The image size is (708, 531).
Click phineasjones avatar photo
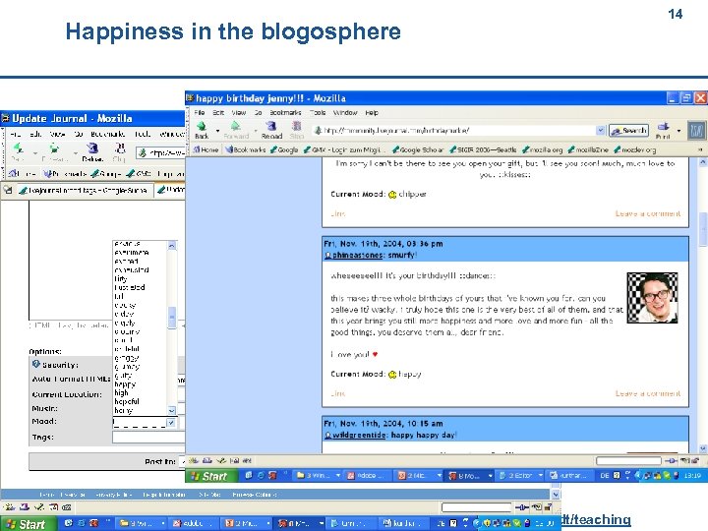pyautogui.click(x=652, y=298)
